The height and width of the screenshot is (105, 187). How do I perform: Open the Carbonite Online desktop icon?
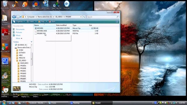(5, 78)
